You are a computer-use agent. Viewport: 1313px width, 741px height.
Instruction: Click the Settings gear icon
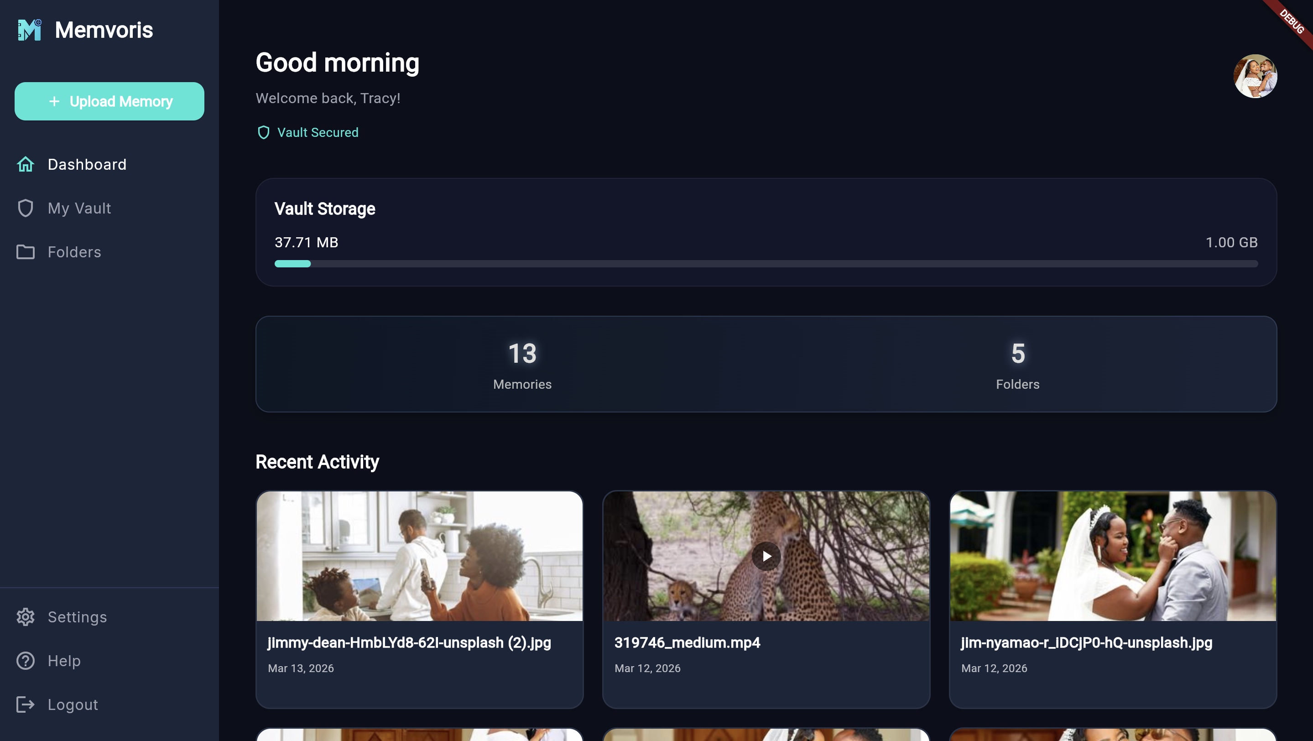coord(26,616)
